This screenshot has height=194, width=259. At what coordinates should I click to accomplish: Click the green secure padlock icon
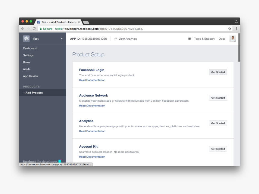[41, 29]
